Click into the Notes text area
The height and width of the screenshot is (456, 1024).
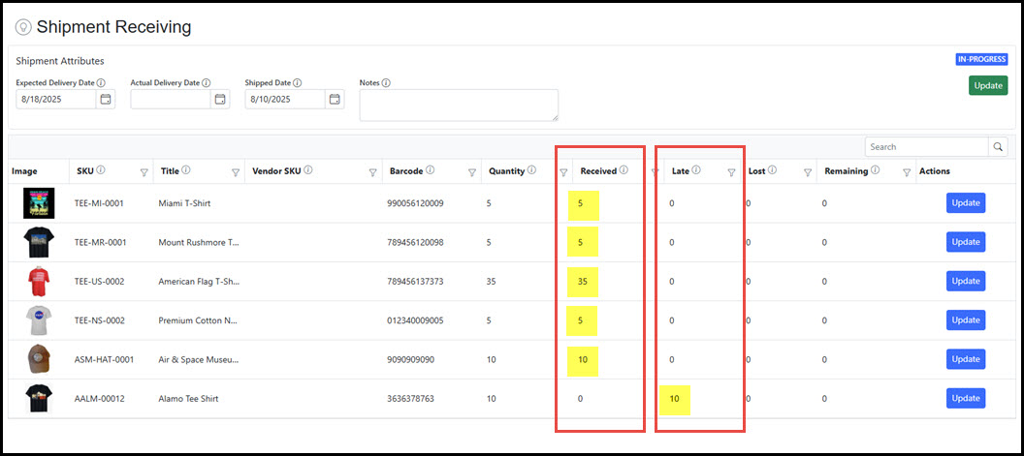pyautogui.click(x=458, y=106)
